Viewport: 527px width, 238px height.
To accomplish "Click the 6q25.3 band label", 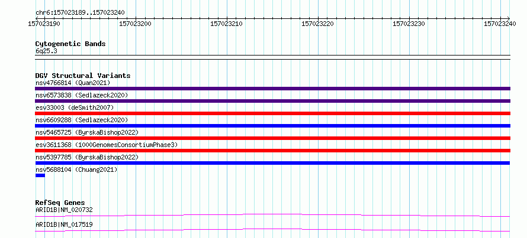I will tap(46, 51).
